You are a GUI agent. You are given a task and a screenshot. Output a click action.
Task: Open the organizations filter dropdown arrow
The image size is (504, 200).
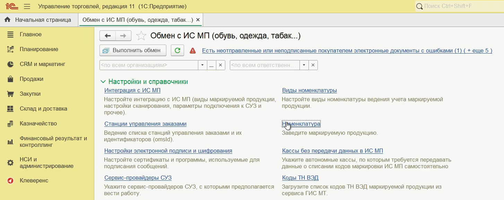click(203, 65)
